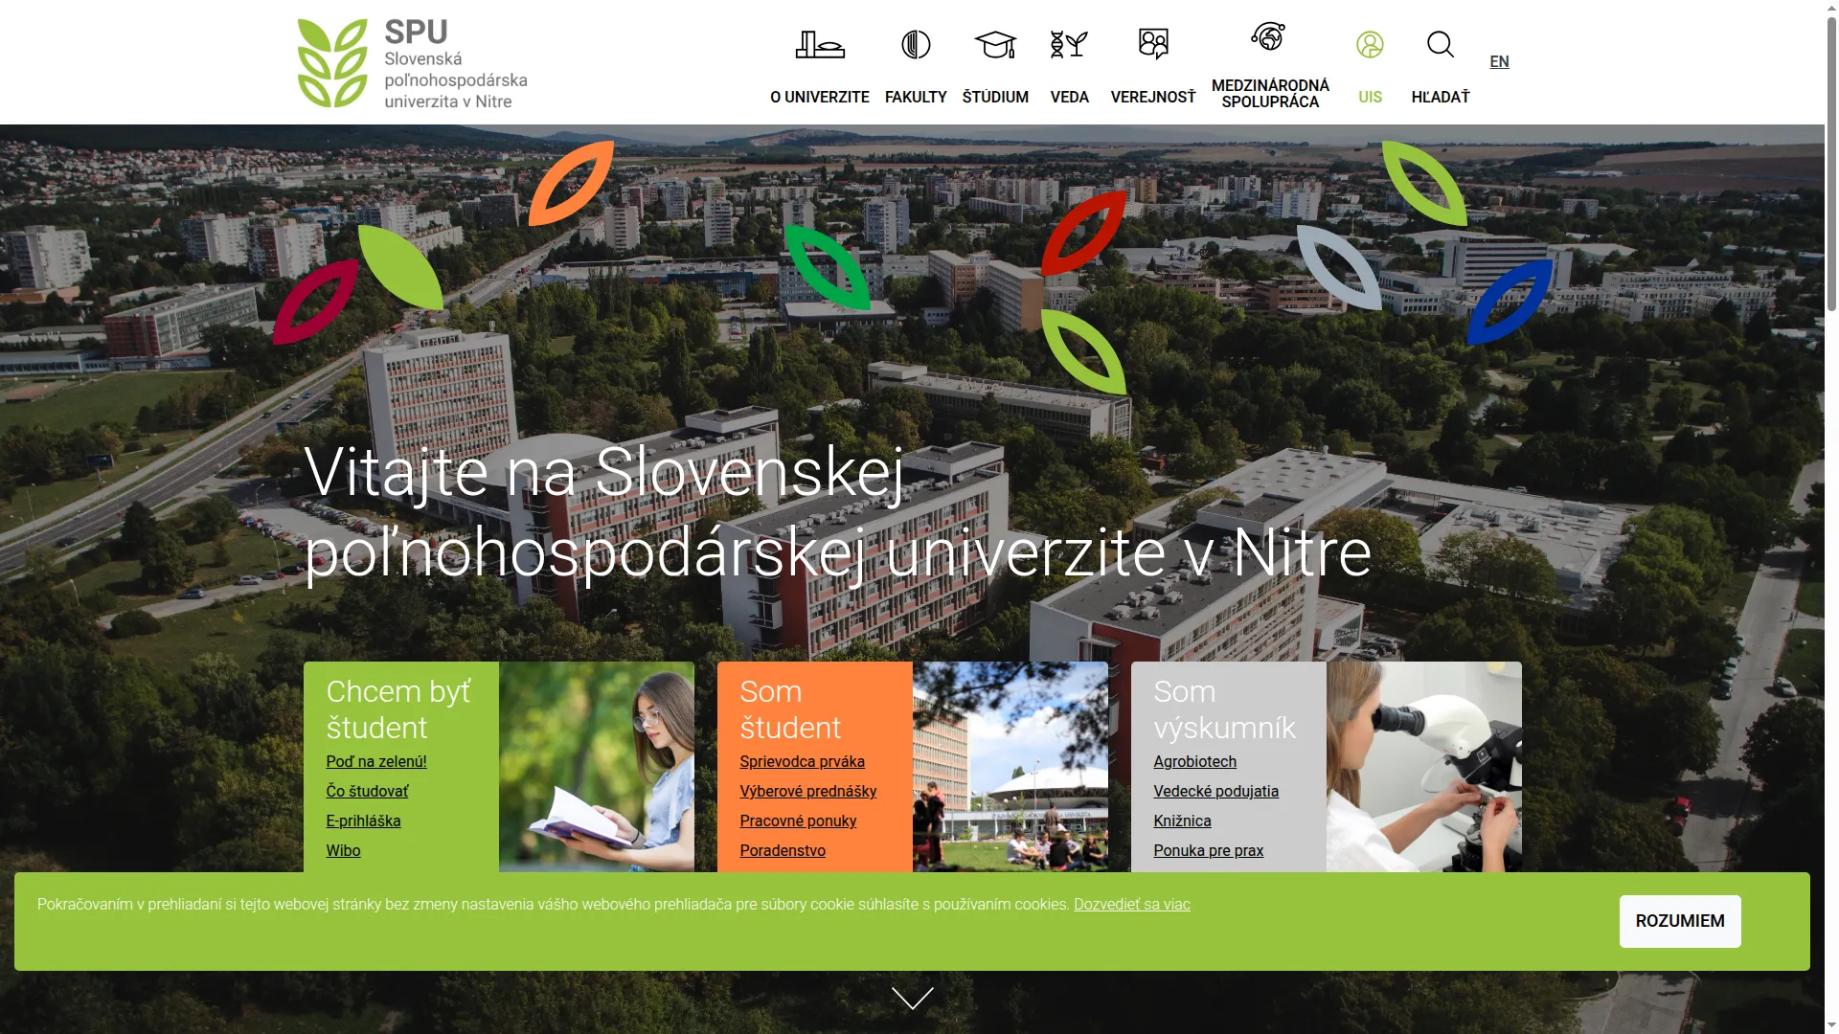Open the Agrobiotech link
The height and width of the screenshot is (1034, 1839).
click(x=1194, y=761)
